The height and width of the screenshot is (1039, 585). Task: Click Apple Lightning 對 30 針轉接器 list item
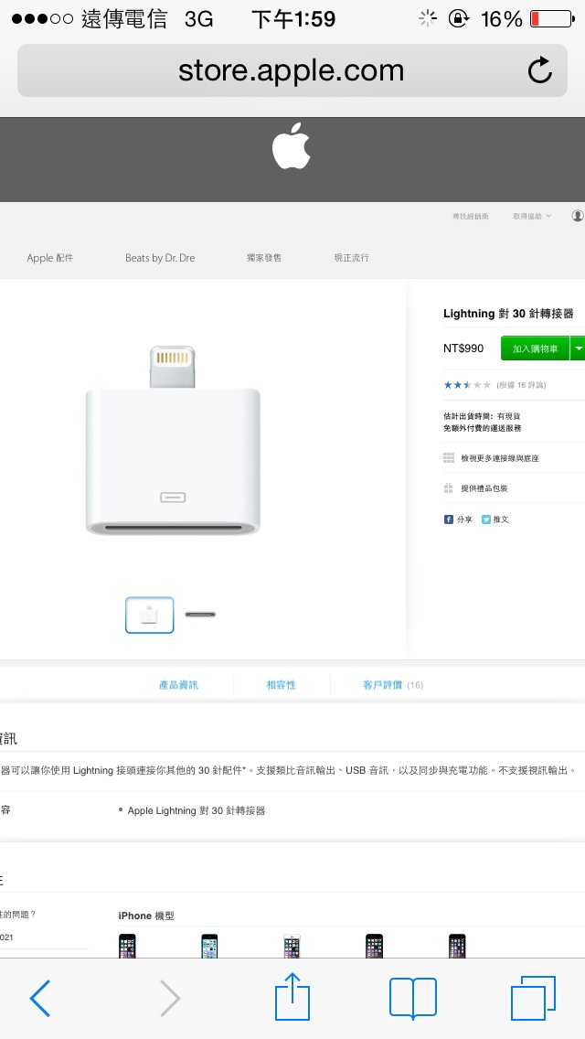[x=197, y=810]
